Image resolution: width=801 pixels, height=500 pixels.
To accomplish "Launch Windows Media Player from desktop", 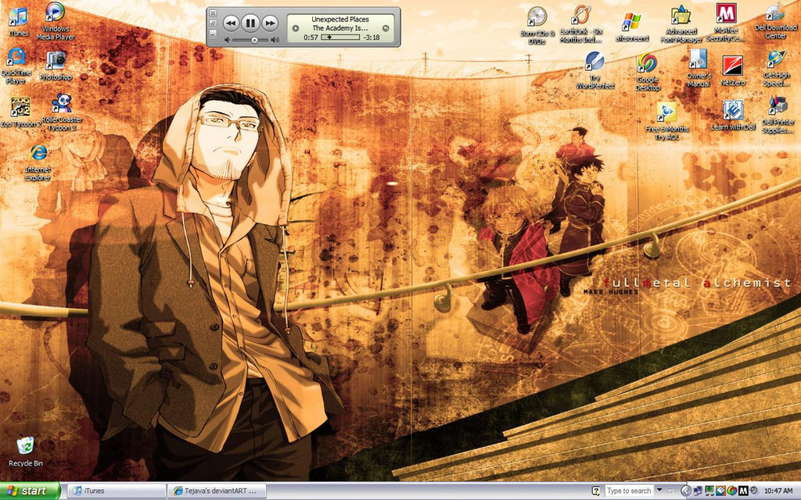I will (x=56, y=21).
